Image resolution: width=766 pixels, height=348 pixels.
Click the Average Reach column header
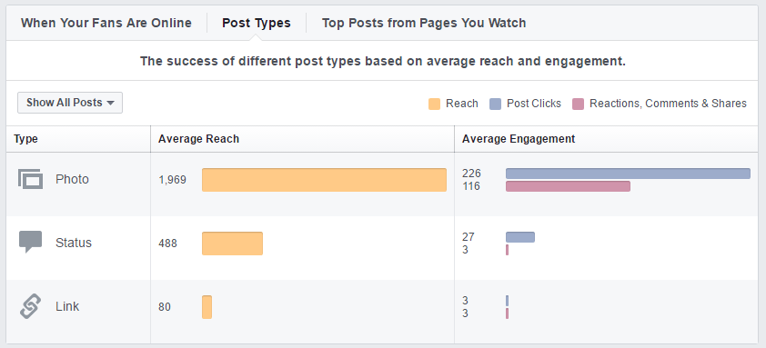coord(199,139)
